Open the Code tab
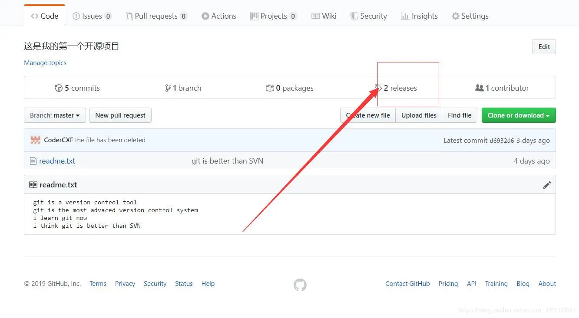The width and height of the screenshot is (579, 318). pos(44,16)
